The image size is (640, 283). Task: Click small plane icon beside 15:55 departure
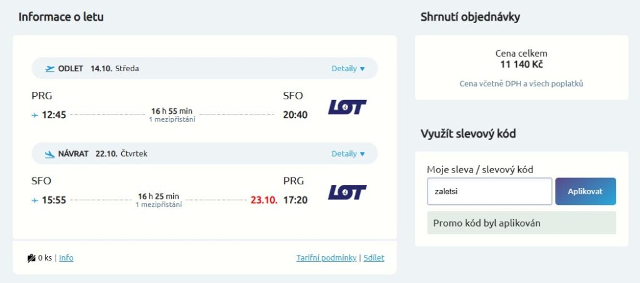point(35,200)
